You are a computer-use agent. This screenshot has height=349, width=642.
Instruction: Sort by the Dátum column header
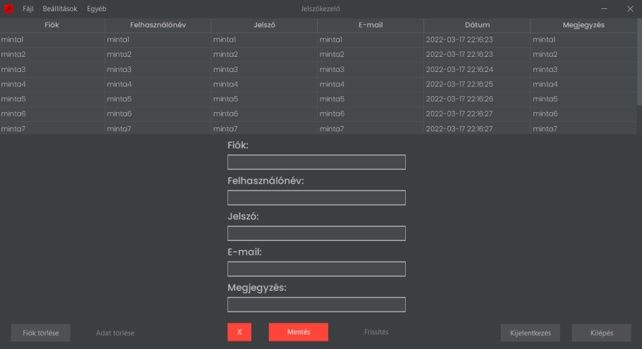click(477, 25)
